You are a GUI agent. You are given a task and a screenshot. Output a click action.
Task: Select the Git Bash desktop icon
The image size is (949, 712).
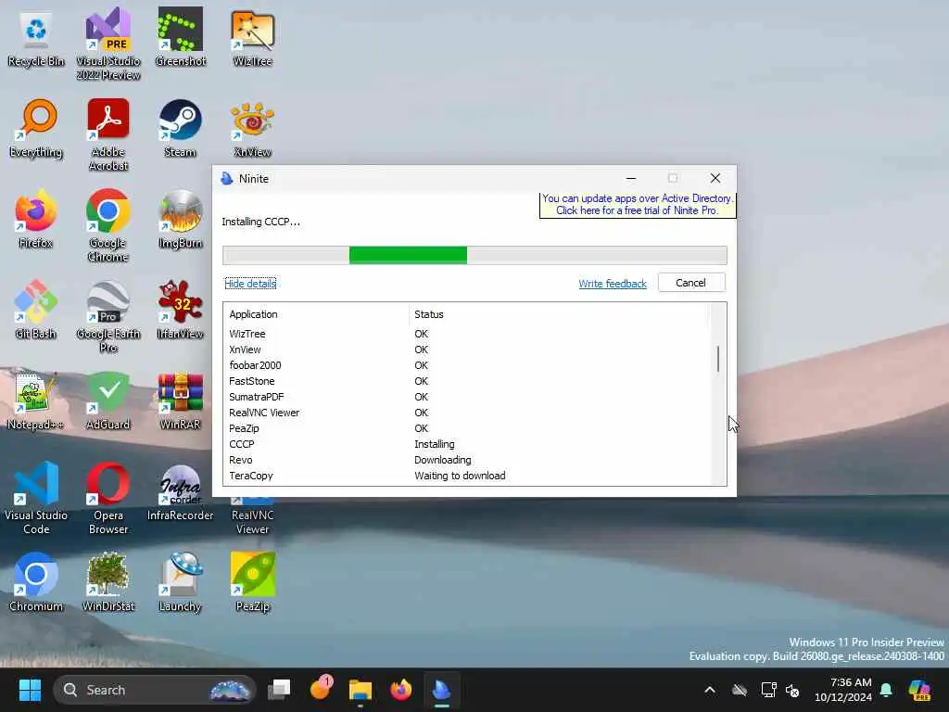click(36, 310)
